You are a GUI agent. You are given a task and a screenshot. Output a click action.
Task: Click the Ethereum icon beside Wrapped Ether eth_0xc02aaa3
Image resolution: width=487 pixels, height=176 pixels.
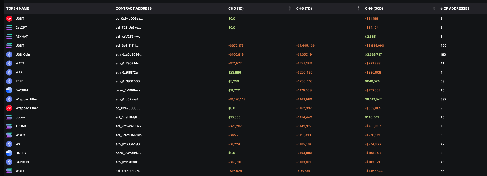[9, 99]
